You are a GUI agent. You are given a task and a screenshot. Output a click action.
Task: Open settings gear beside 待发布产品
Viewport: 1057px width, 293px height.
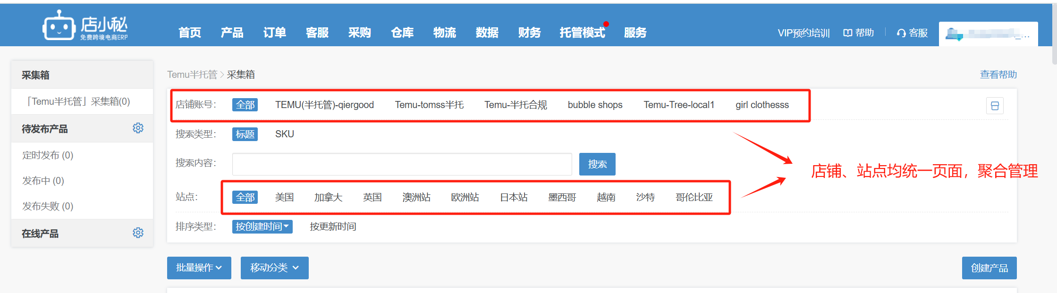tap(138, 128)
